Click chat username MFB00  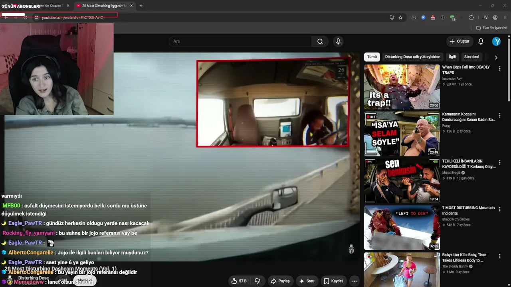[11, 206]
